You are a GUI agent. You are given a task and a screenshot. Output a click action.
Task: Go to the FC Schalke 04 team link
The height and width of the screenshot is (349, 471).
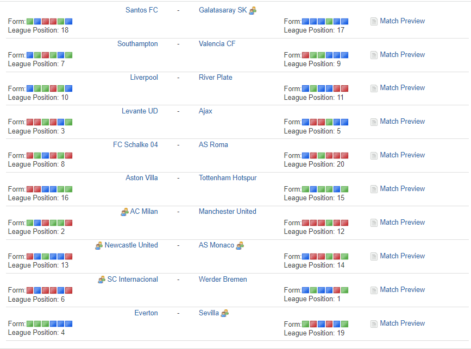coord(135,145)
